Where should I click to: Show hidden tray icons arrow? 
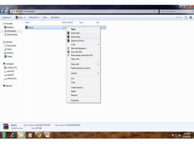point(169,136)
